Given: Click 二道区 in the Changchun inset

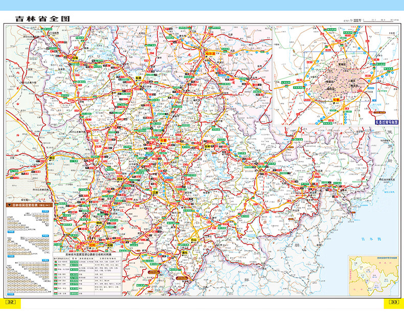Looking at the screenshot, I should click(x=351, y=81).
